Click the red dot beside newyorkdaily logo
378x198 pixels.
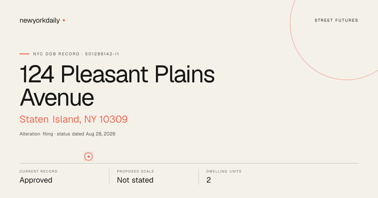pos(64,20)
